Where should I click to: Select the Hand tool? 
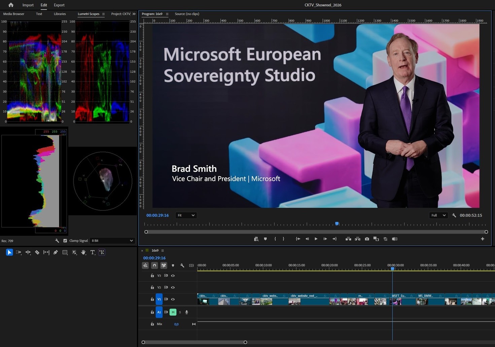83,252
